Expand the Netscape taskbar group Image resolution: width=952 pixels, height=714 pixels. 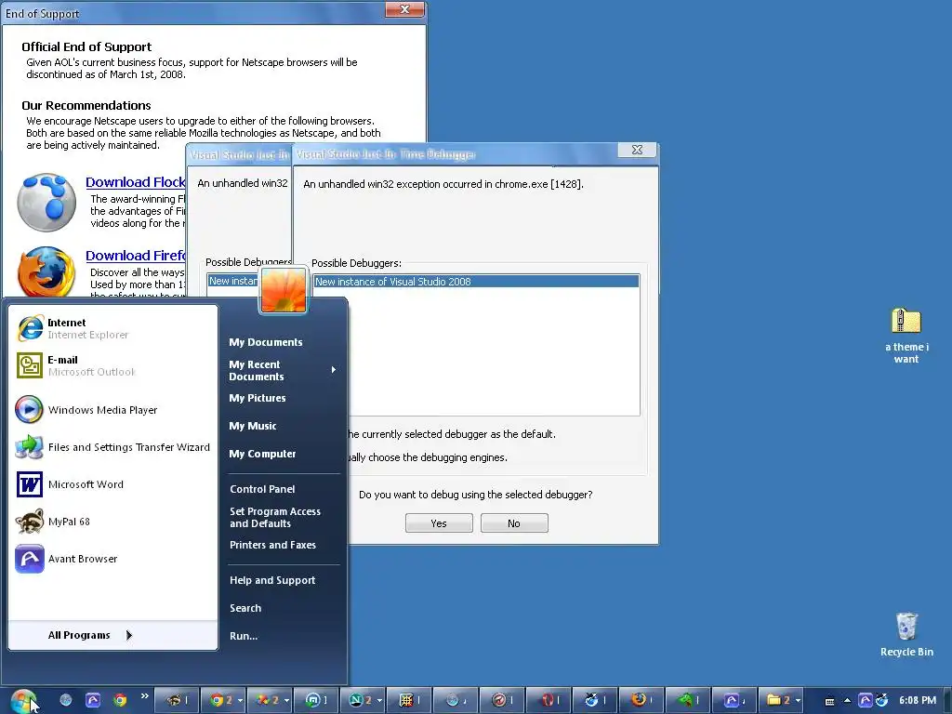coord(379,701)
